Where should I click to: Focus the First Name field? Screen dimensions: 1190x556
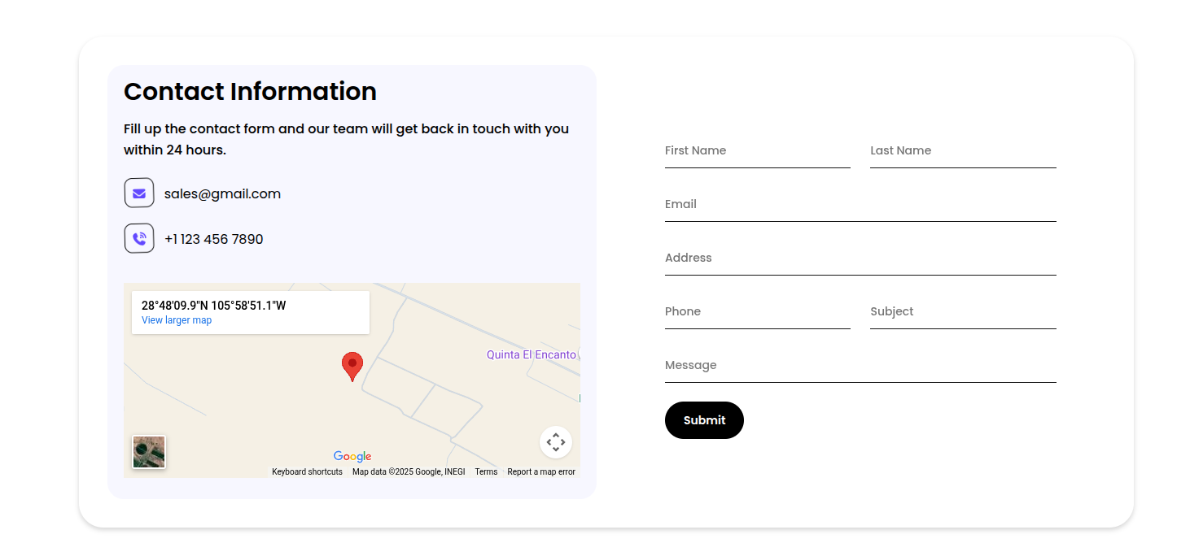(x=757, y=151)
